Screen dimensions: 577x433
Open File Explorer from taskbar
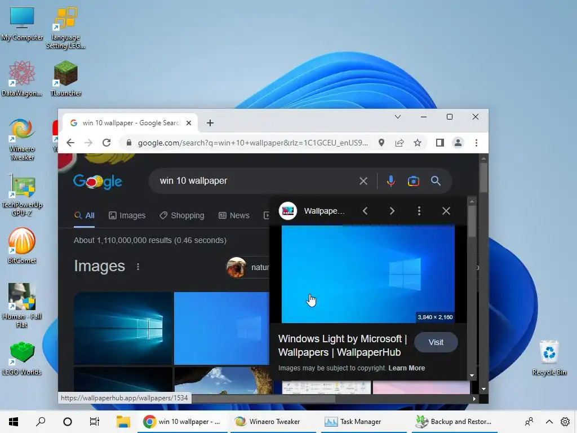(123, 422)
